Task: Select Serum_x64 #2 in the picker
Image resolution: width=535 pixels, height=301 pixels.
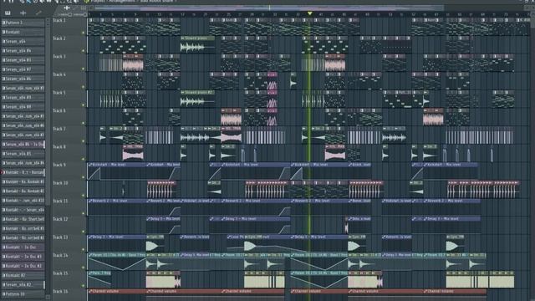Action: (23, 284)
